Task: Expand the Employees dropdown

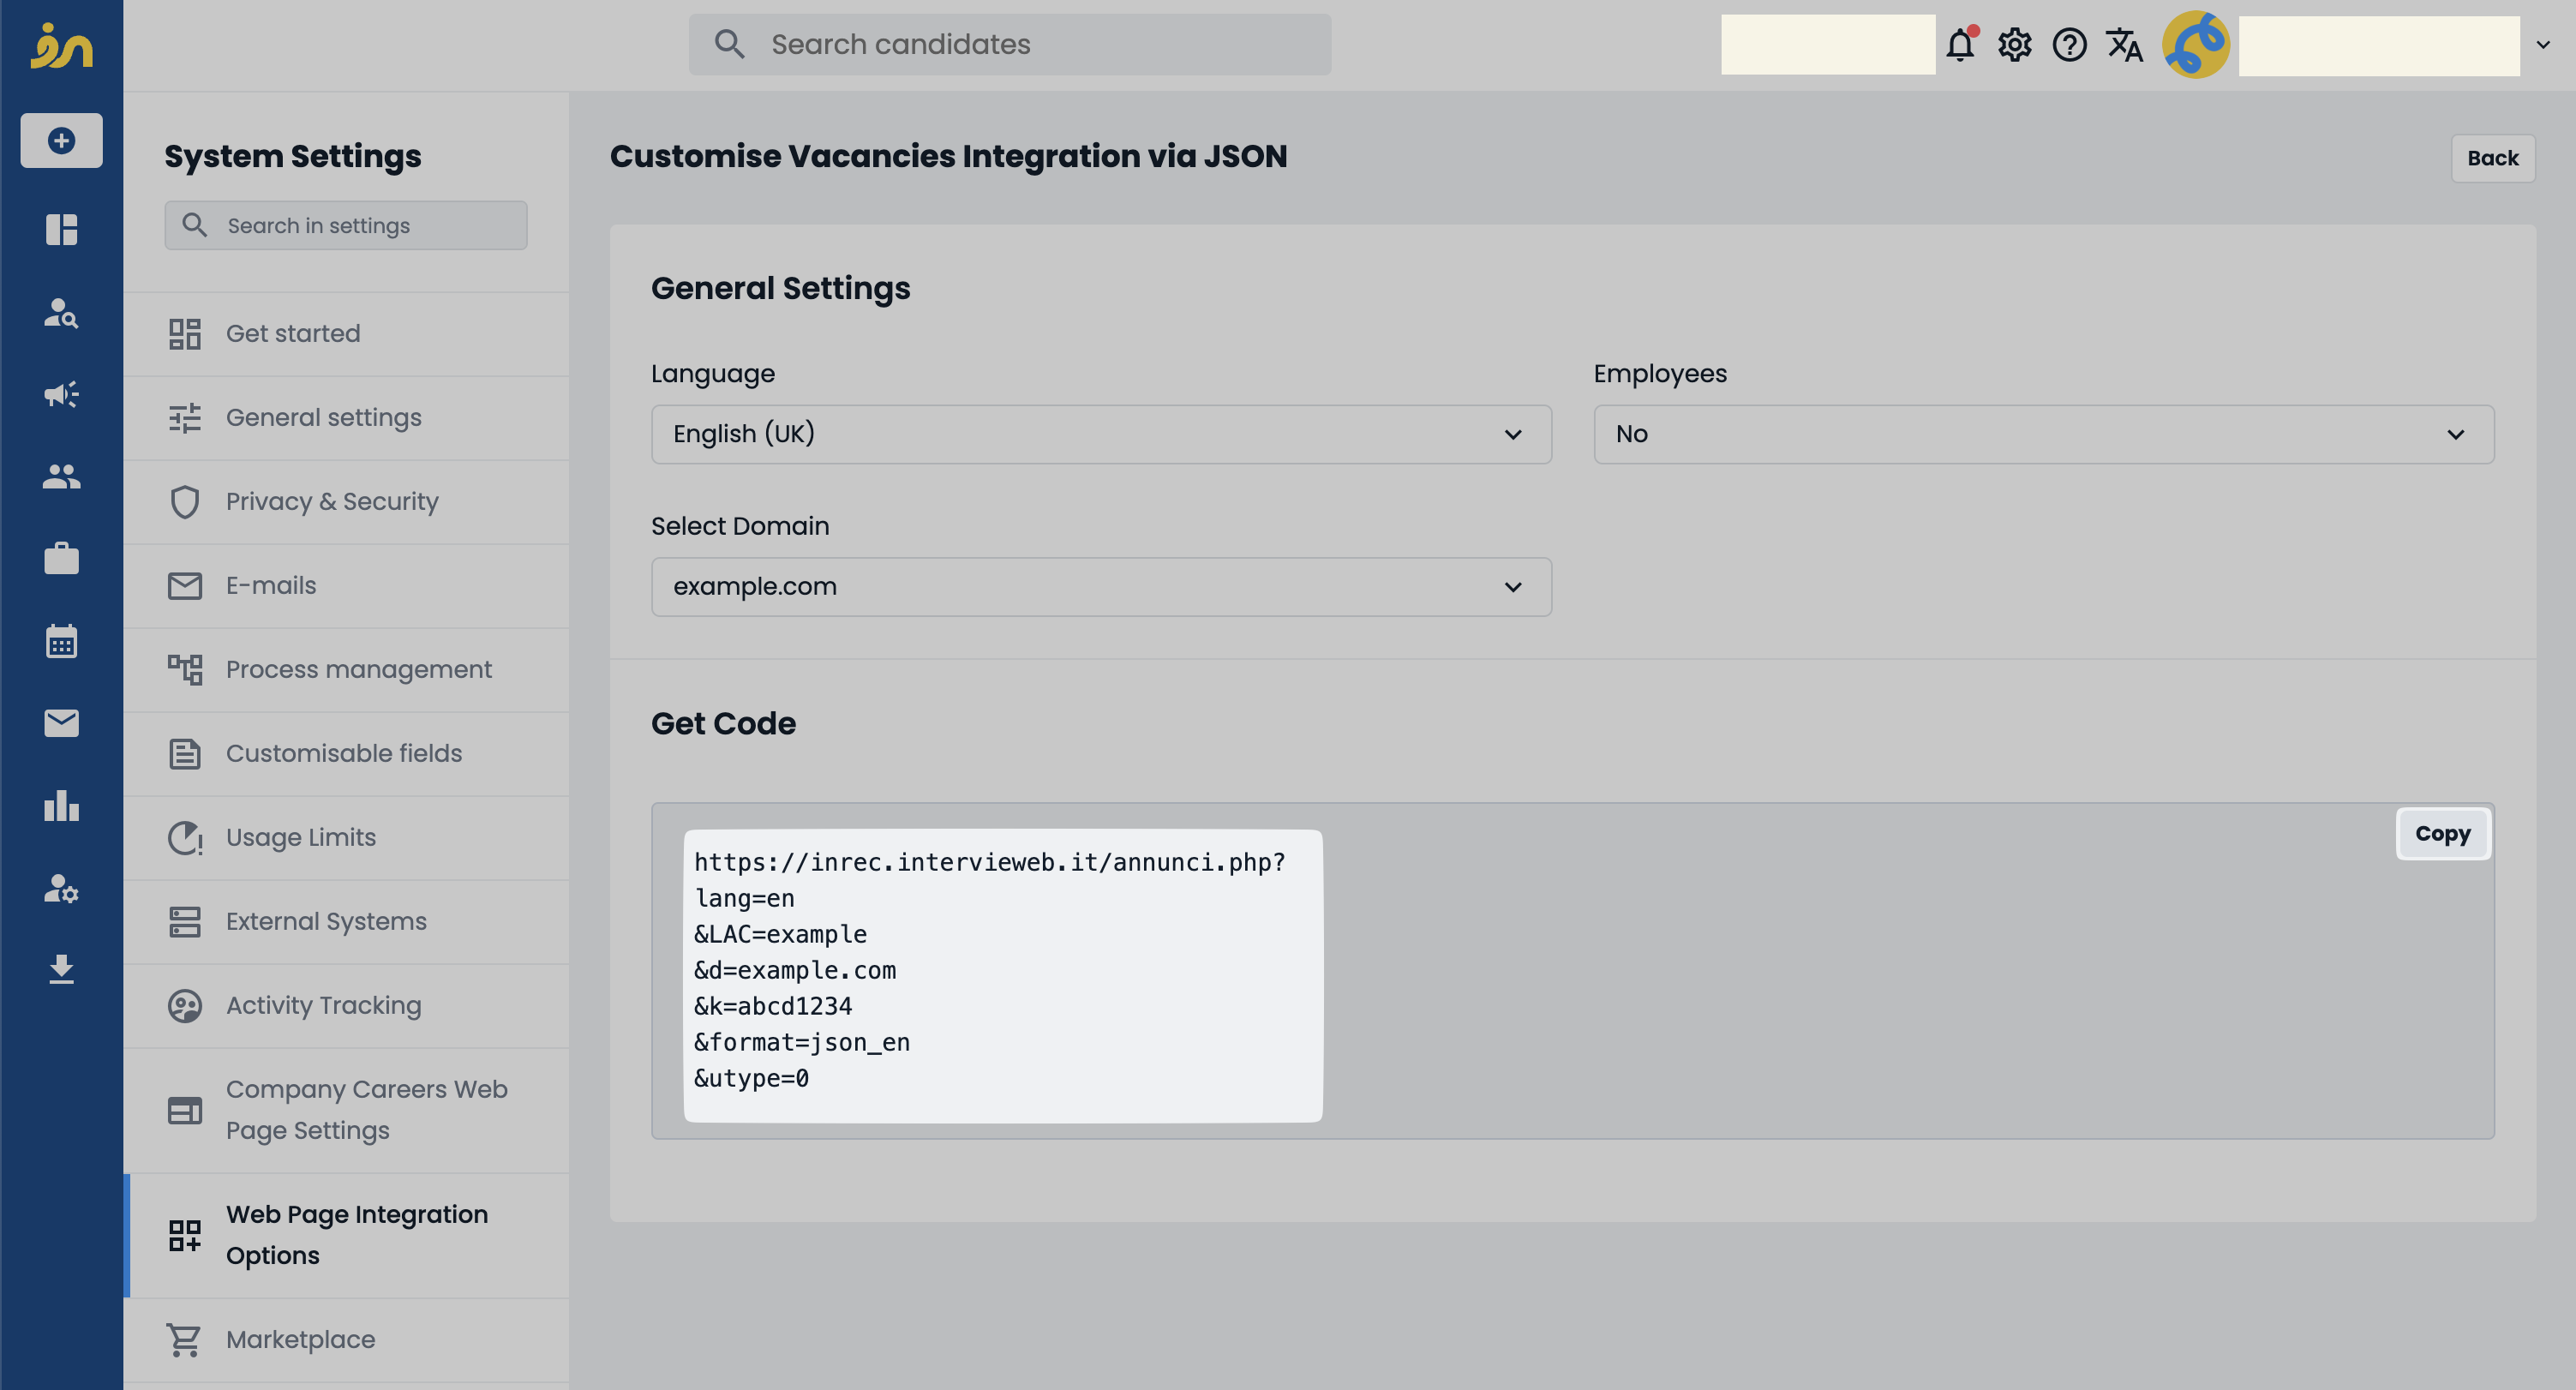Action: [x=2043, y=434]
